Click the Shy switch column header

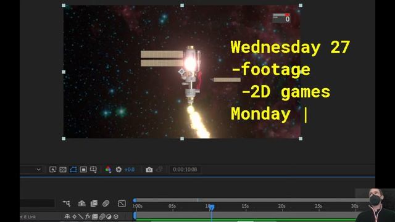tap(67, 216)
